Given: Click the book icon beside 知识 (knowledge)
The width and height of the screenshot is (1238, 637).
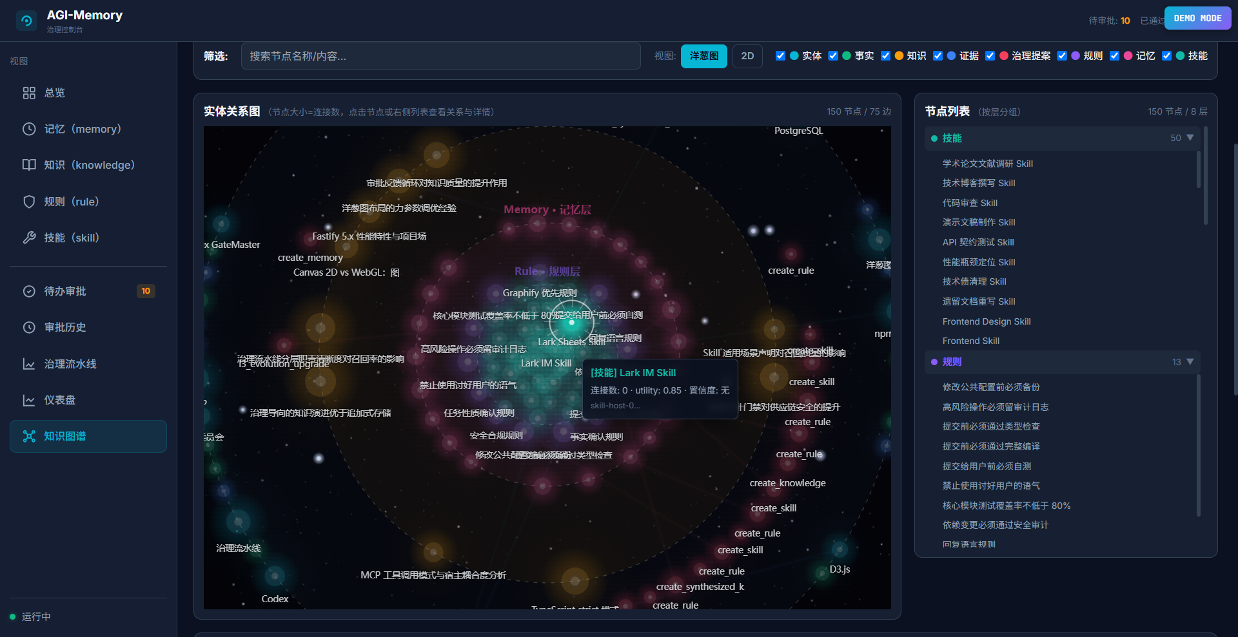Looking at the screenshot, I should [x=29, y=165].
